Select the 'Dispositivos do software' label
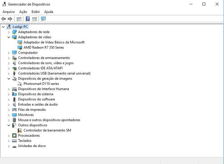224x164 pixels. click(37, 99)
